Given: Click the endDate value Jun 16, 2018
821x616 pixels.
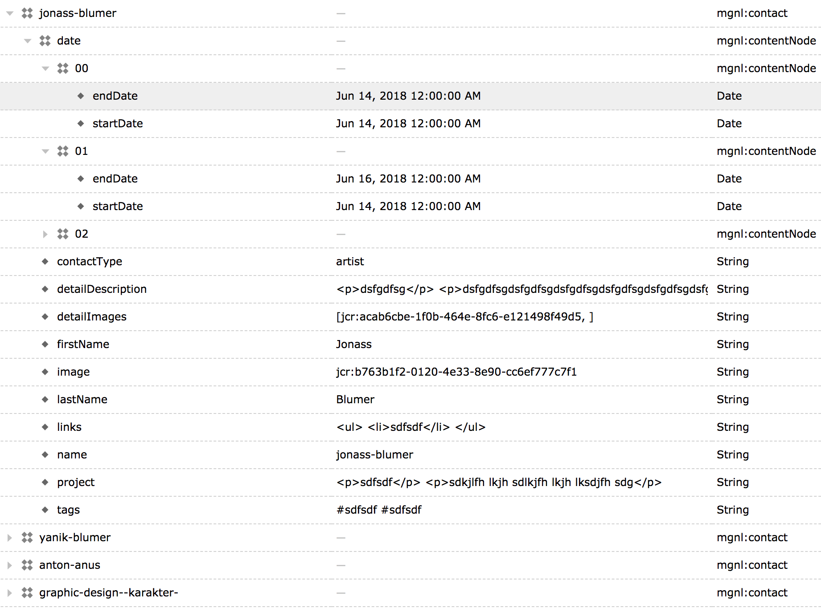Looking at the screenshot, I should click(x=408, y=179).
